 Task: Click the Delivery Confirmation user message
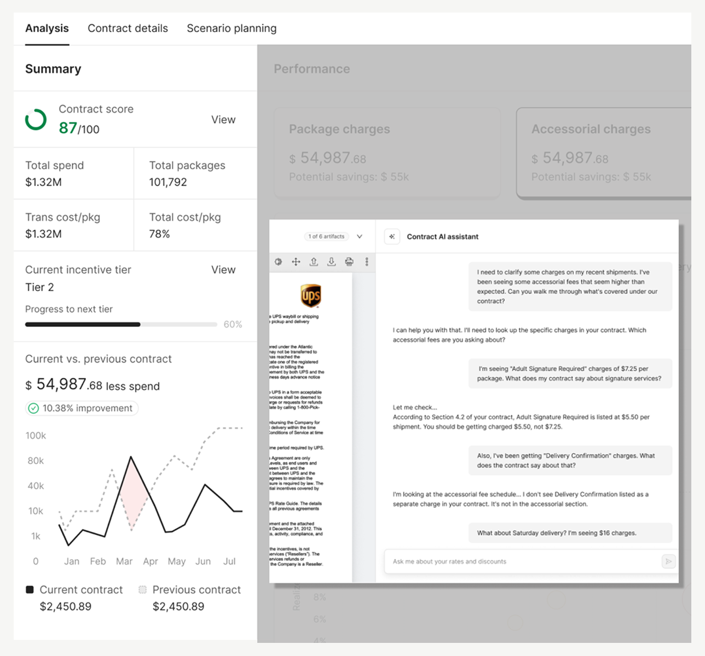coord(570,460)
